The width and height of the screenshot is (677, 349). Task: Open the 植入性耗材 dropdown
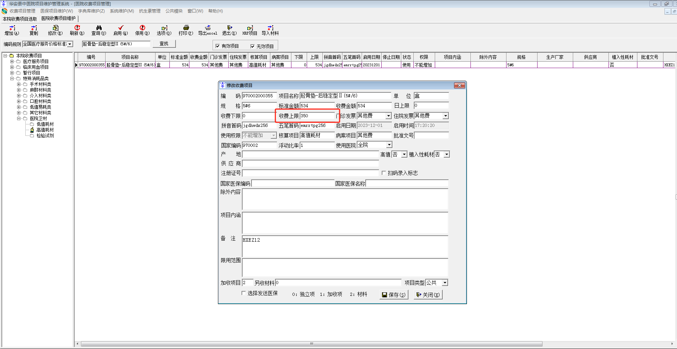tap(447, 154)
